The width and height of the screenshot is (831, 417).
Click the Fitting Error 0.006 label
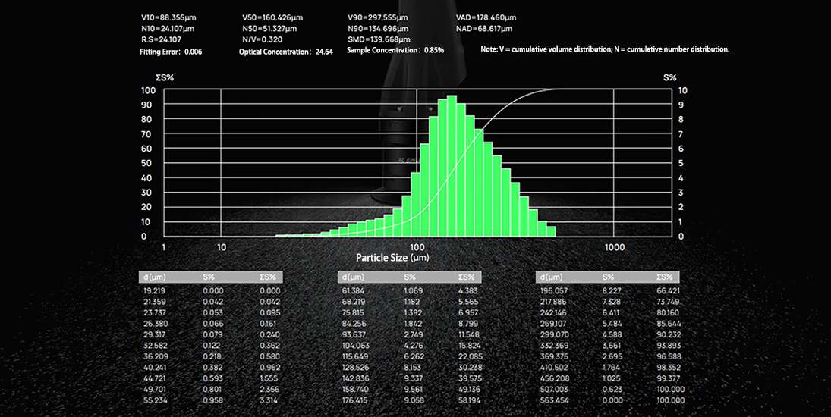click(x=171, y=52)
